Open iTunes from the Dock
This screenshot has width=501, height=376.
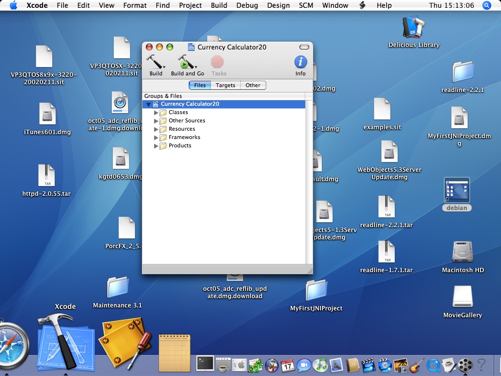[320, 365]
